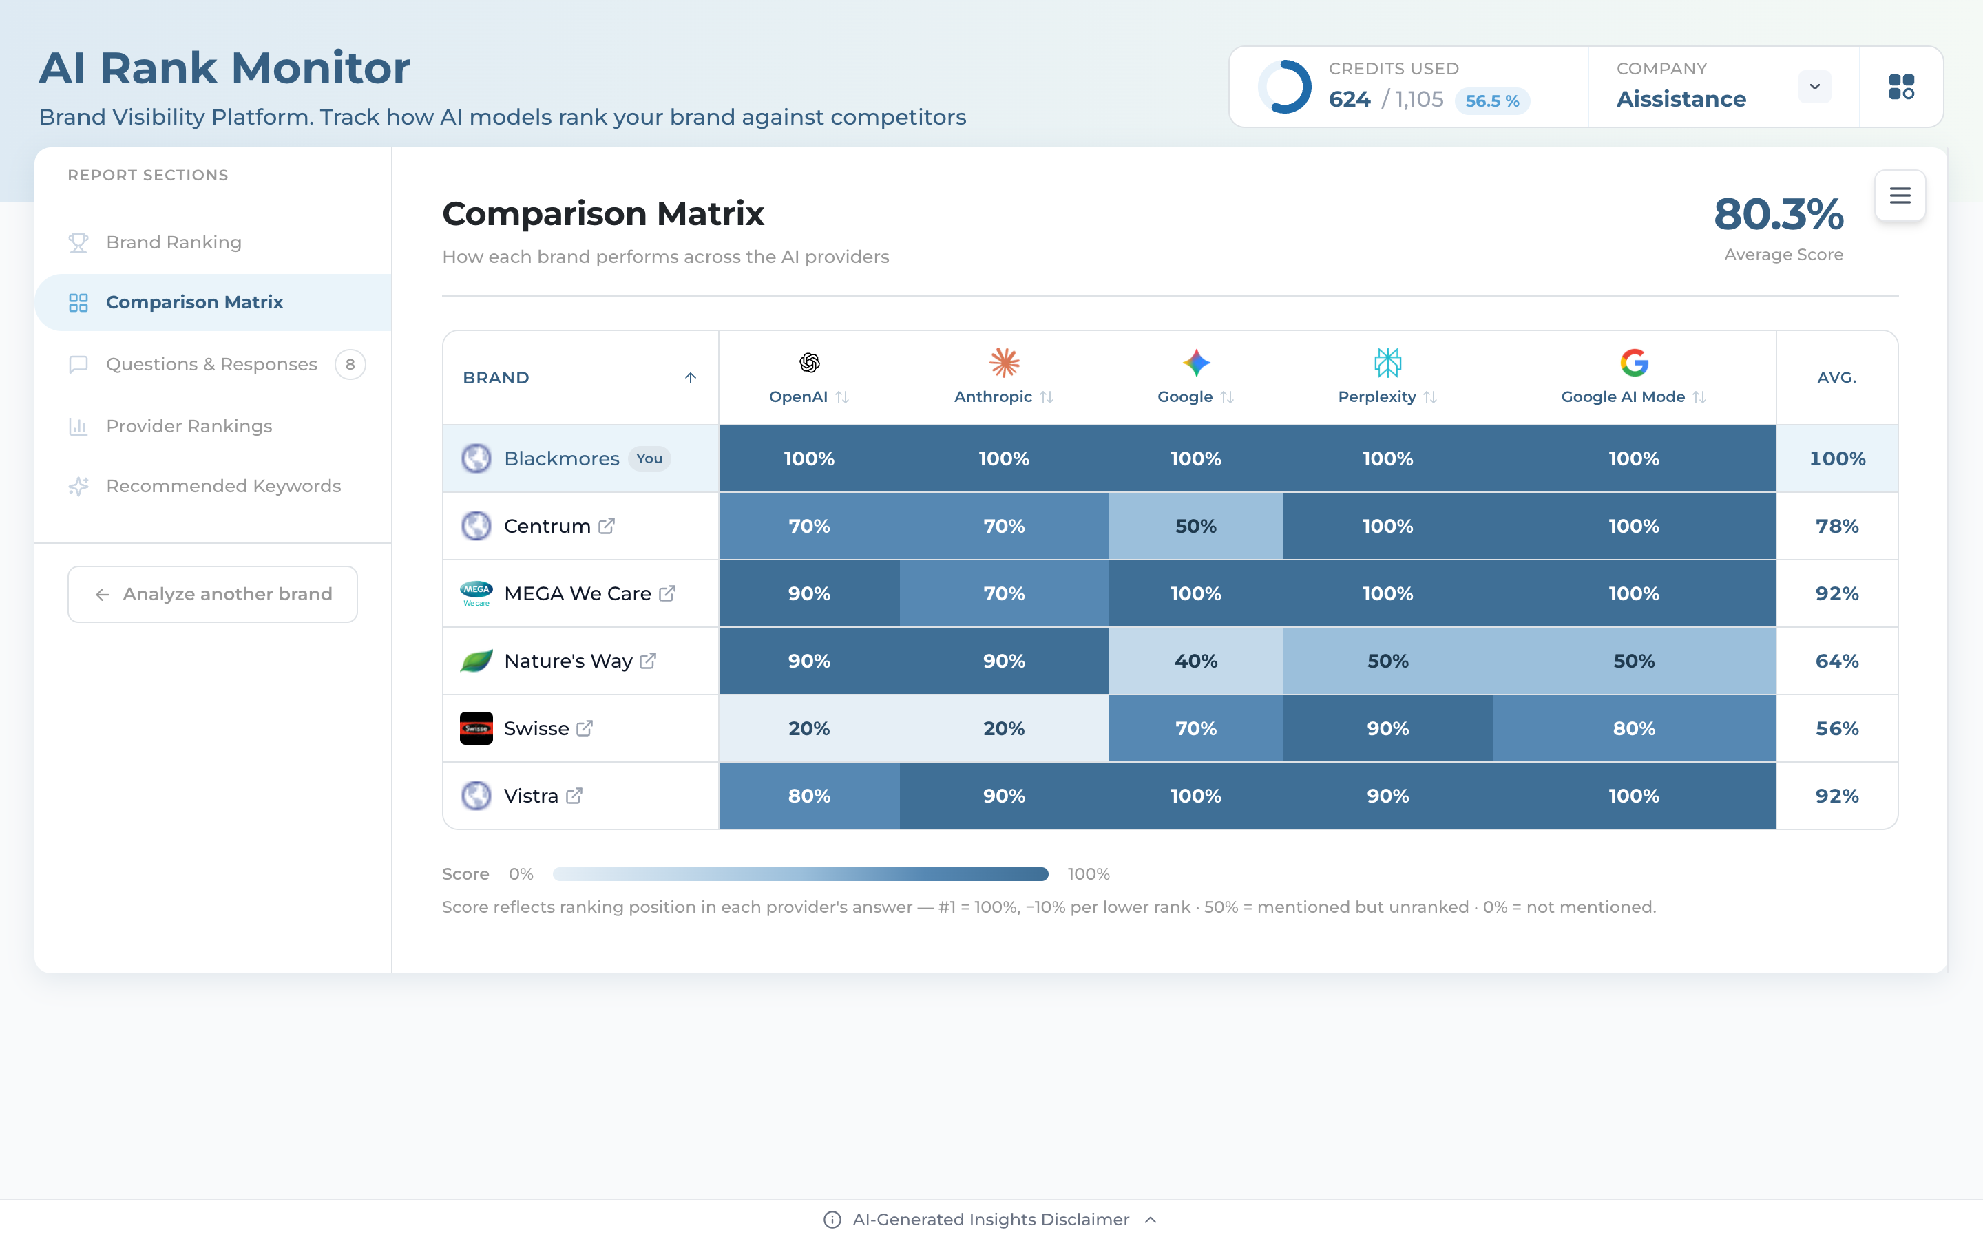Click the 56.5 % credits badge

tap(1492, 100)
